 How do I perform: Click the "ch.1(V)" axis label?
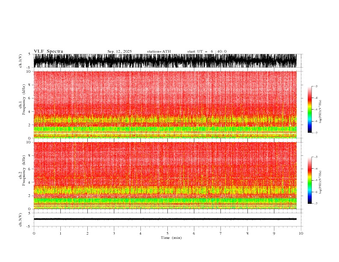click(x=21, y=61)
